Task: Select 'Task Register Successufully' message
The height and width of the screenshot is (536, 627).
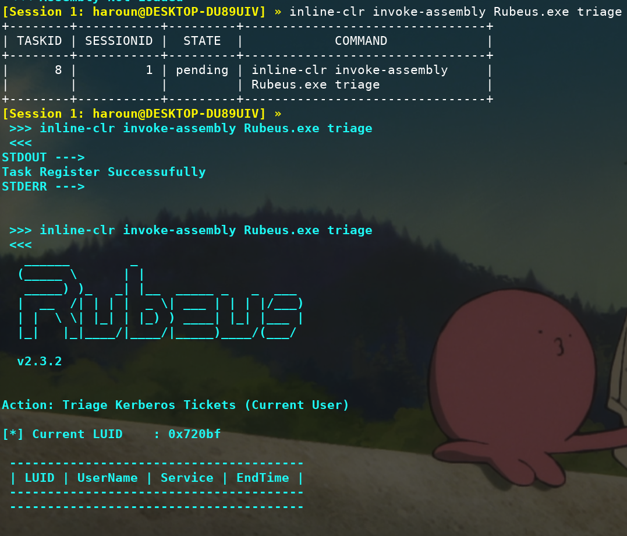Action: (x=104, y=172)
